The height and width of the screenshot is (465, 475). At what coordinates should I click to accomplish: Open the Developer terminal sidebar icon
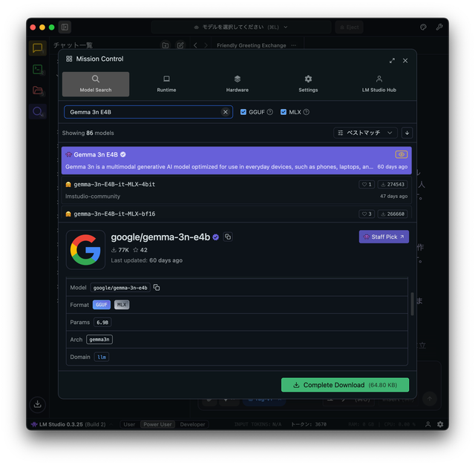coord(37,69)
